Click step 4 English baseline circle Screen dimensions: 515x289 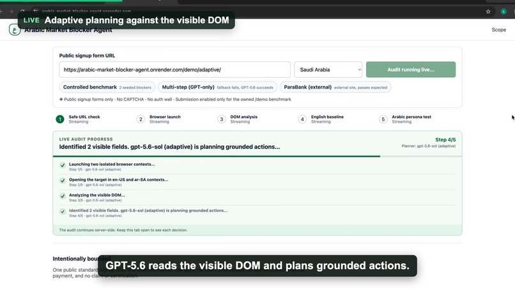tap(302, 119)
